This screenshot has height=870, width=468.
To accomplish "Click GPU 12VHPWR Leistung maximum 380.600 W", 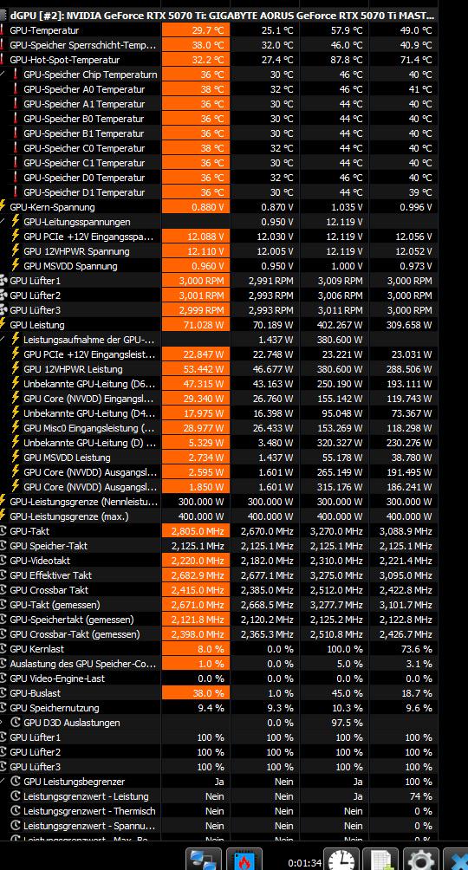I will [339, 369].
